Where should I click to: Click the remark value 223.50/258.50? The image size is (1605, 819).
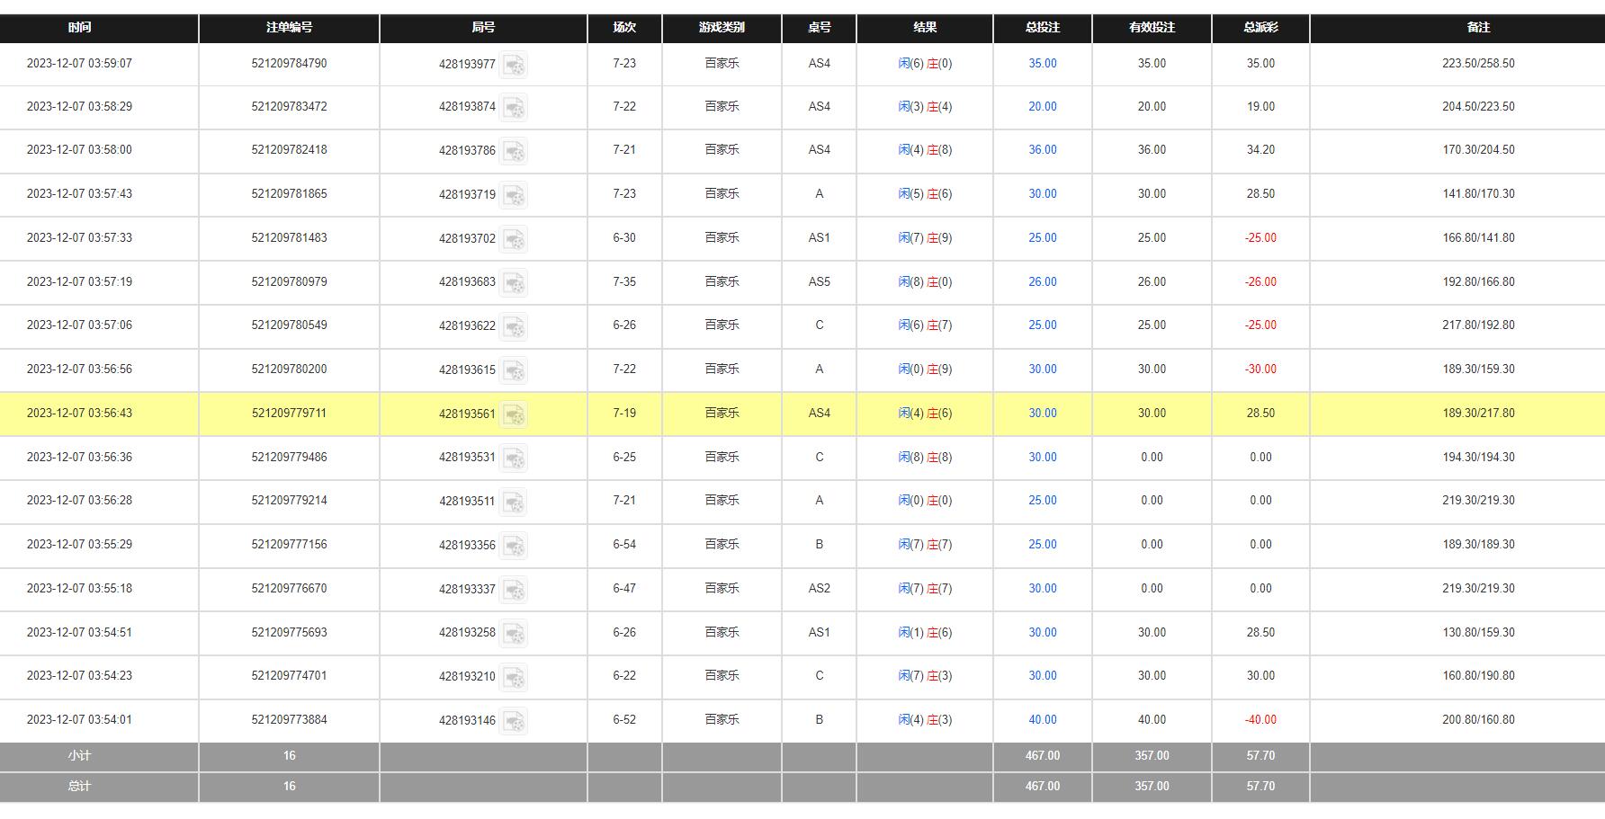[1478, 64]
